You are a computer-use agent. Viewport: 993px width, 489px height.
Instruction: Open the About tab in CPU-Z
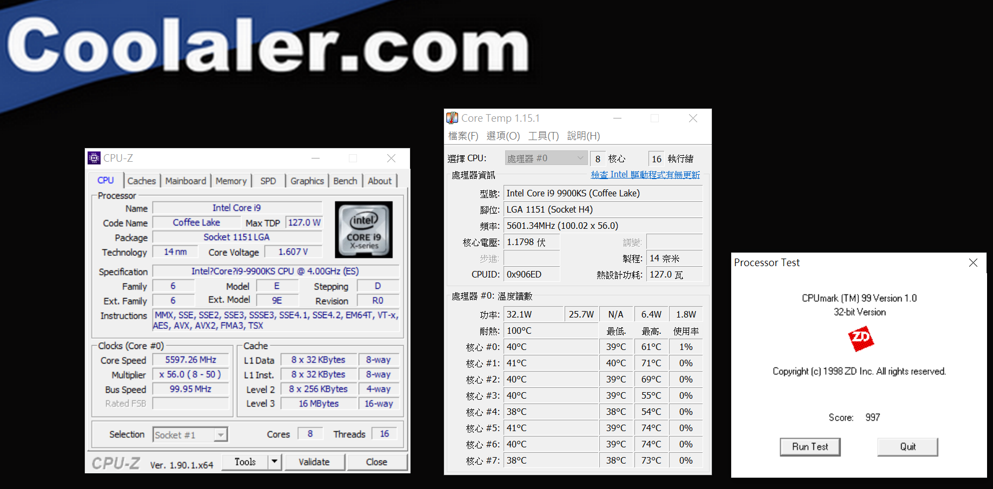click(380, 181)
